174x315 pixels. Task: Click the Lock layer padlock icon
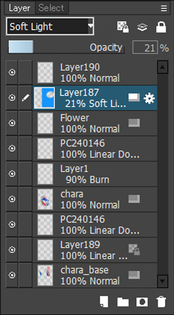coord(161,27)
